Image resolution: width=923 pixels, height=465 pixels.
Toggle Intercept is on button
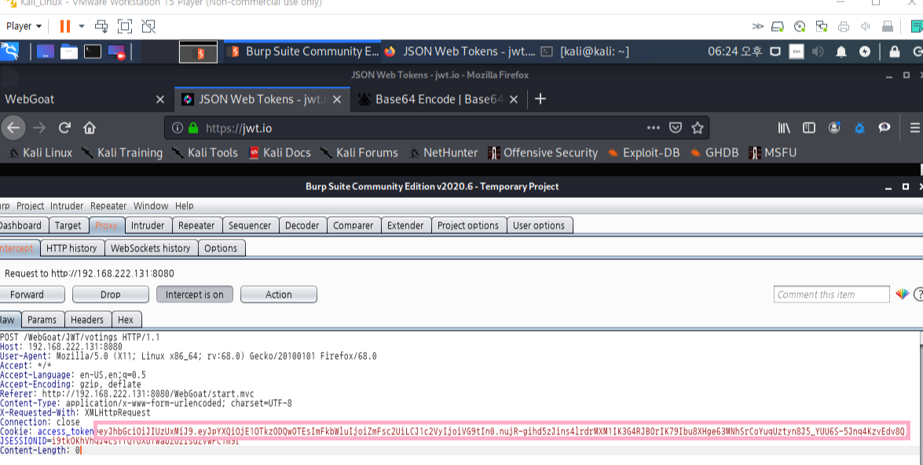(194, 295)
